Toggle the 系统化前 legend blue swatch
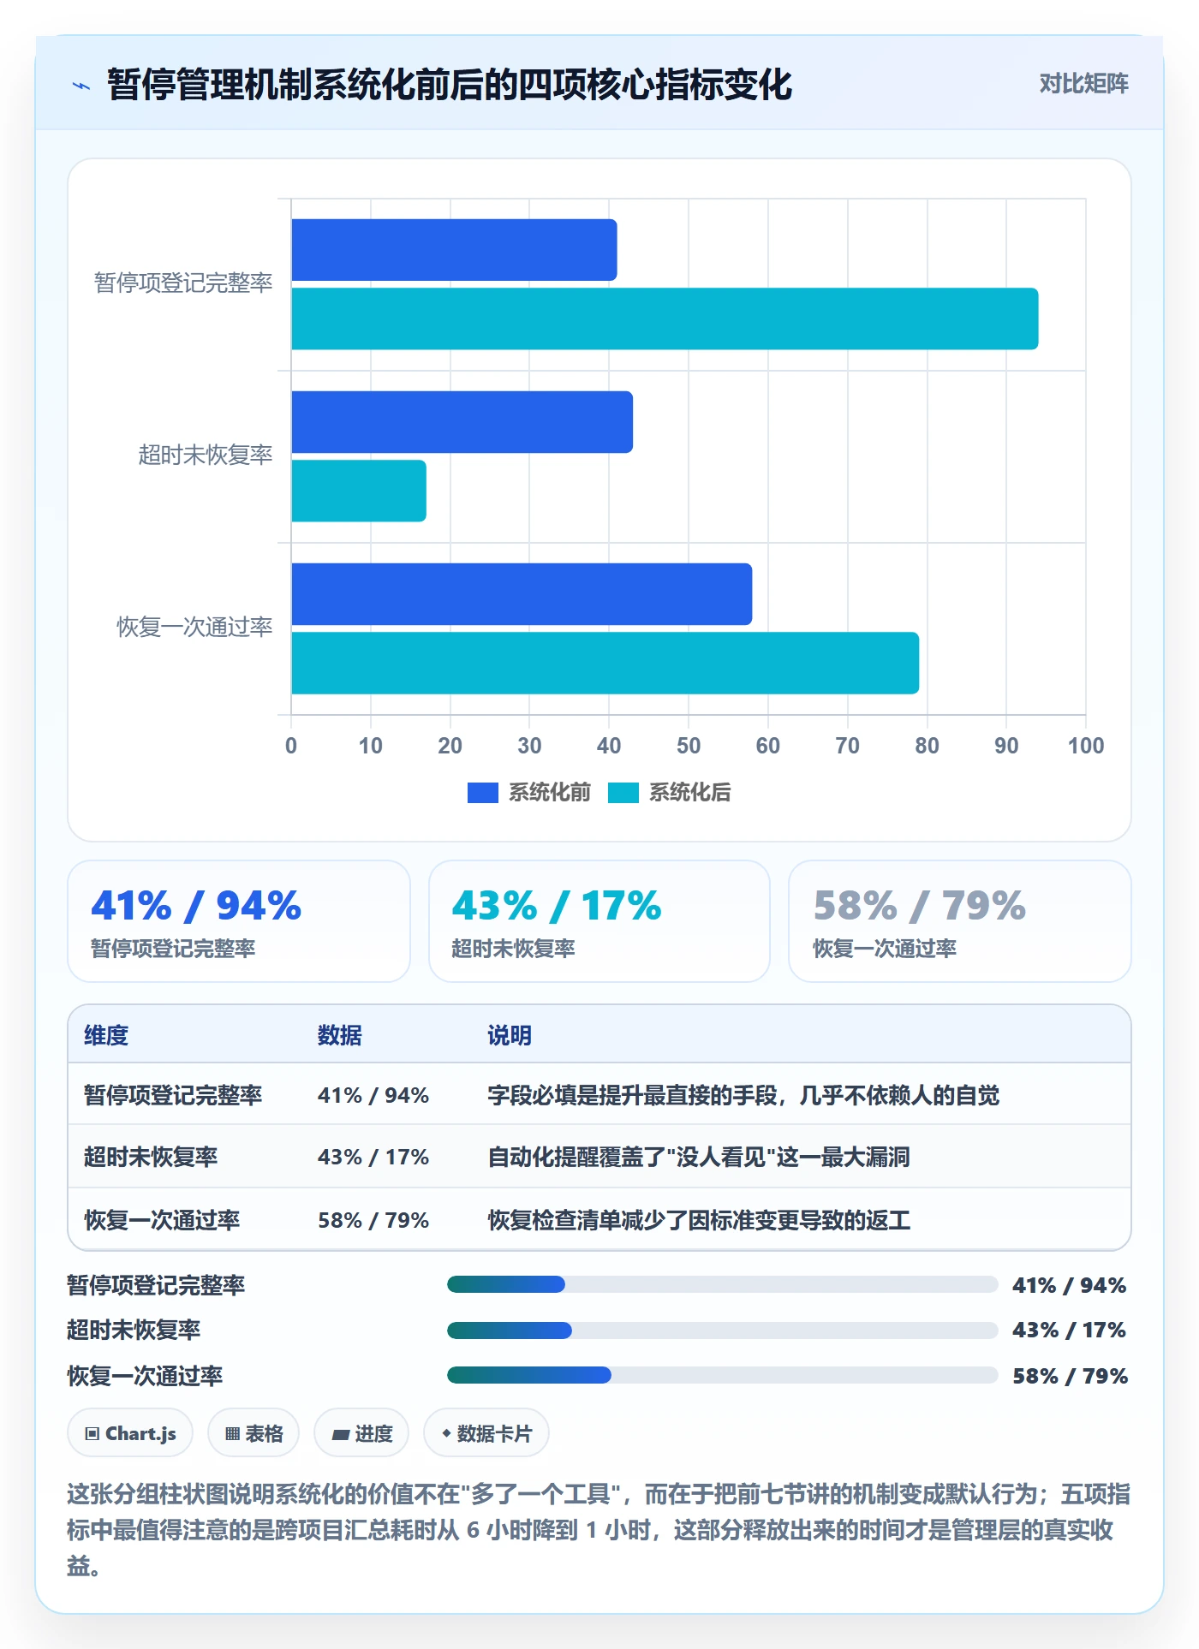This screenshot has width=1199, height=1649. tap(482, 793)
